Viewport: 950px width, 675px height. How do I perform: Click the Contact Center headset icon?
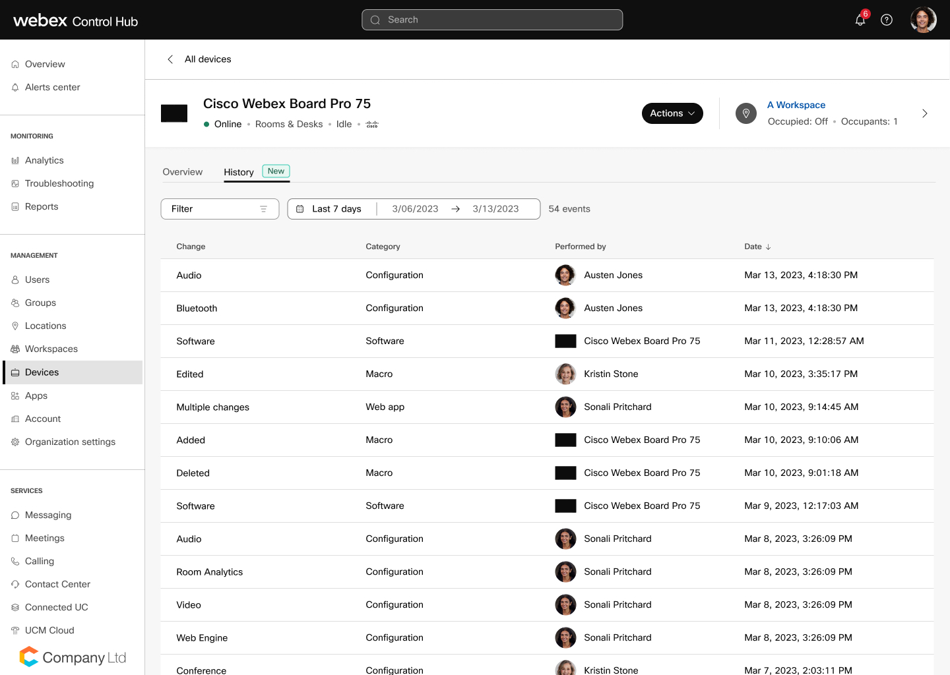coord(15,584)
